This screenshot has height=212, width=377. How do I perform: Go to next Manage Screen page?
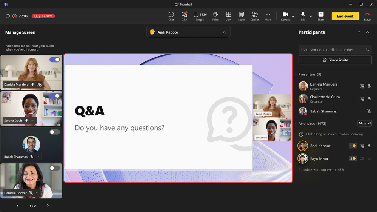pyautogui.click(x=48, y=206)
